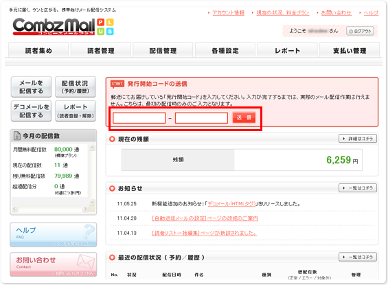Click the up arrow of 今月の配信数 scrollbar
This screenshot has width=388, height=285.
92,148
